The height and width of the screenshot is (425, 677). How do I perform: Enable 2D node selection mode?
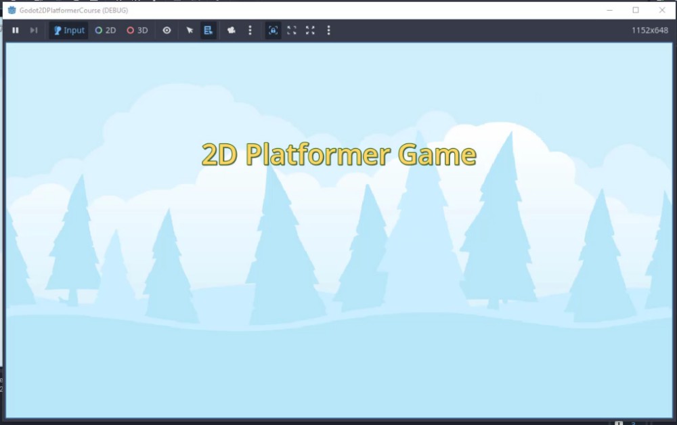[106, 30]
